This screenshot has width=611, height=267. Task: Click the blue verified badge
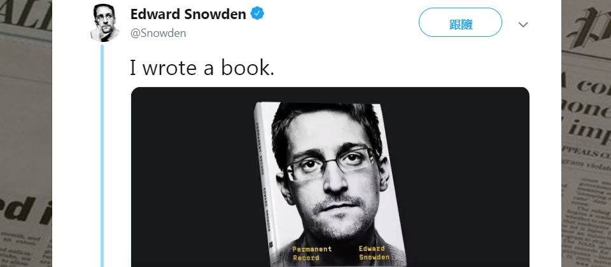[x=257, y=14]
